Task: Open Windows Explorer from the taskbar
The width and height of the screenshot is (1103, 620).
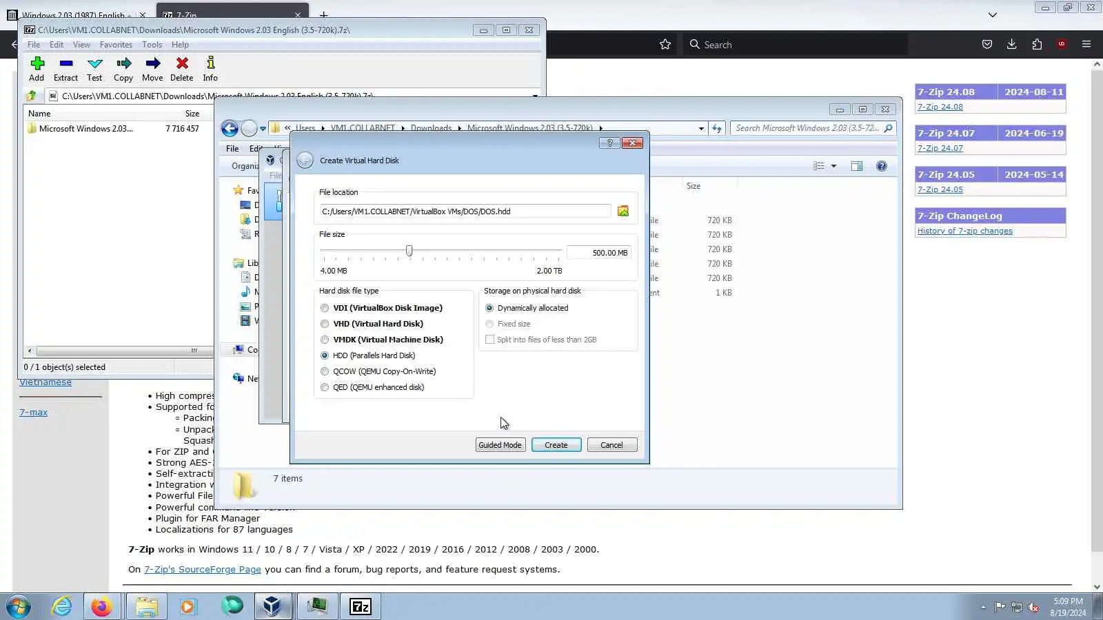Action: [146, 606]
